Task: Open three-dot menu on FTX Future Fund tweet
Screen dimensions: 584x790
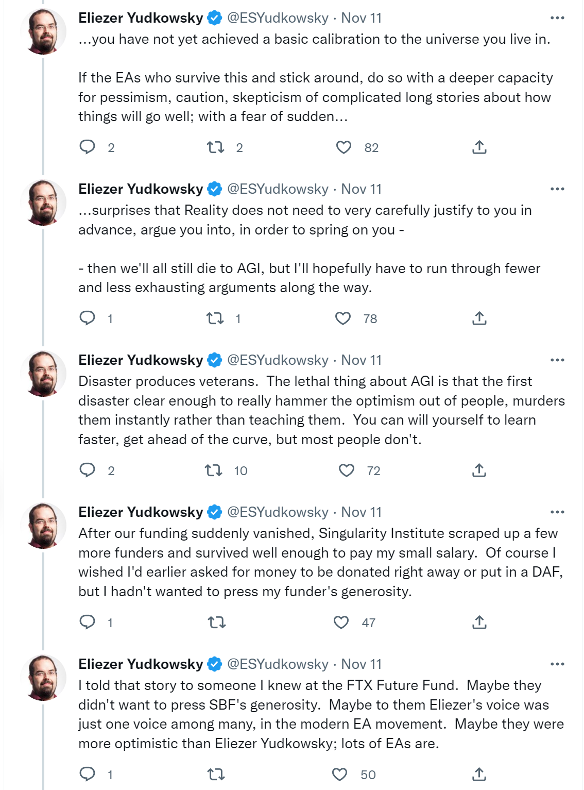Action: 557,664
